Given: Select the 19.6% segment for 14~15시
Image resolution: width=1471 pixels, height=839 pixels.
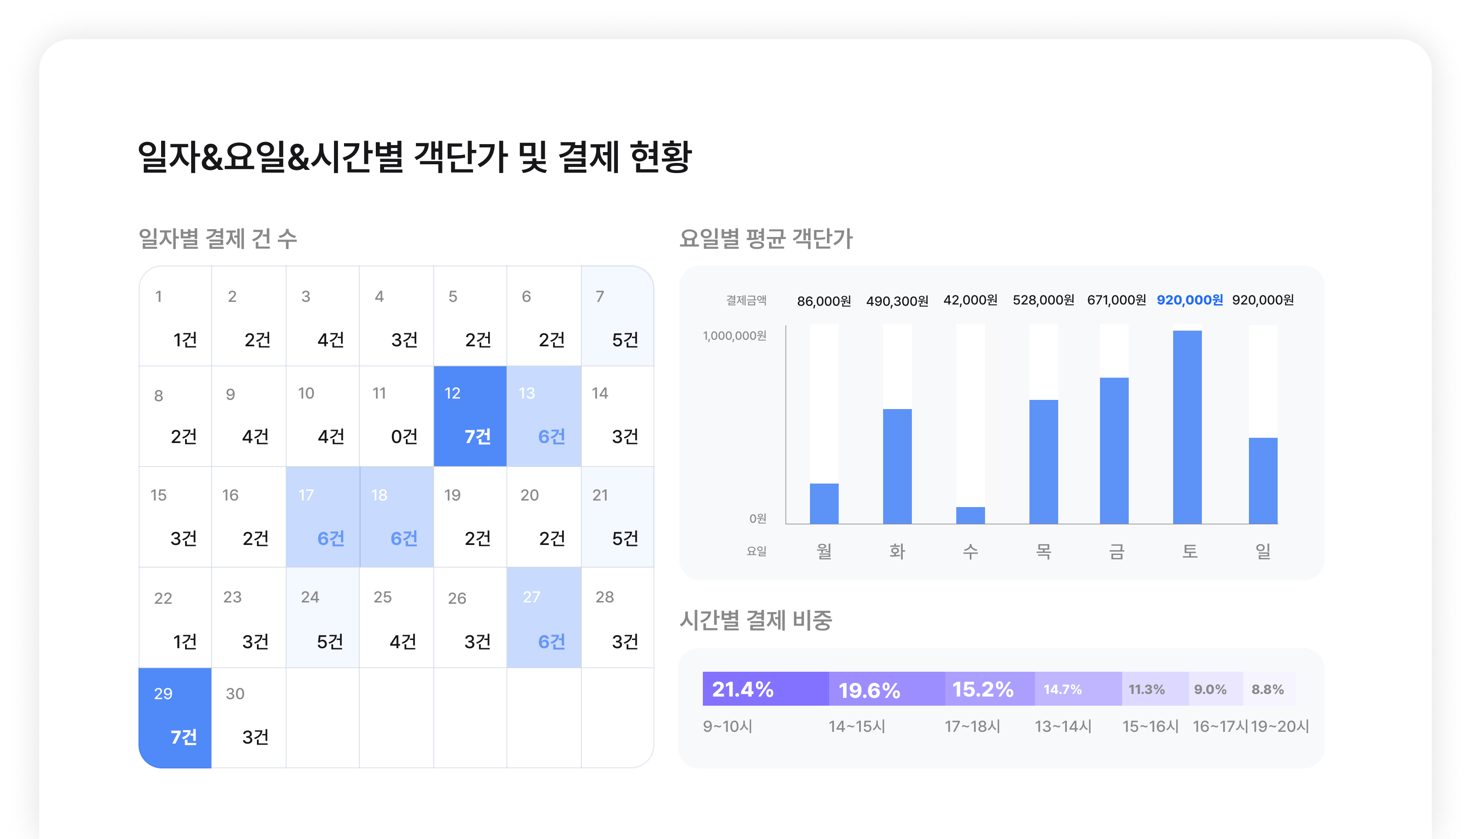Looking at the screenshot, I should pyautogui.click(x=887, y=689).
